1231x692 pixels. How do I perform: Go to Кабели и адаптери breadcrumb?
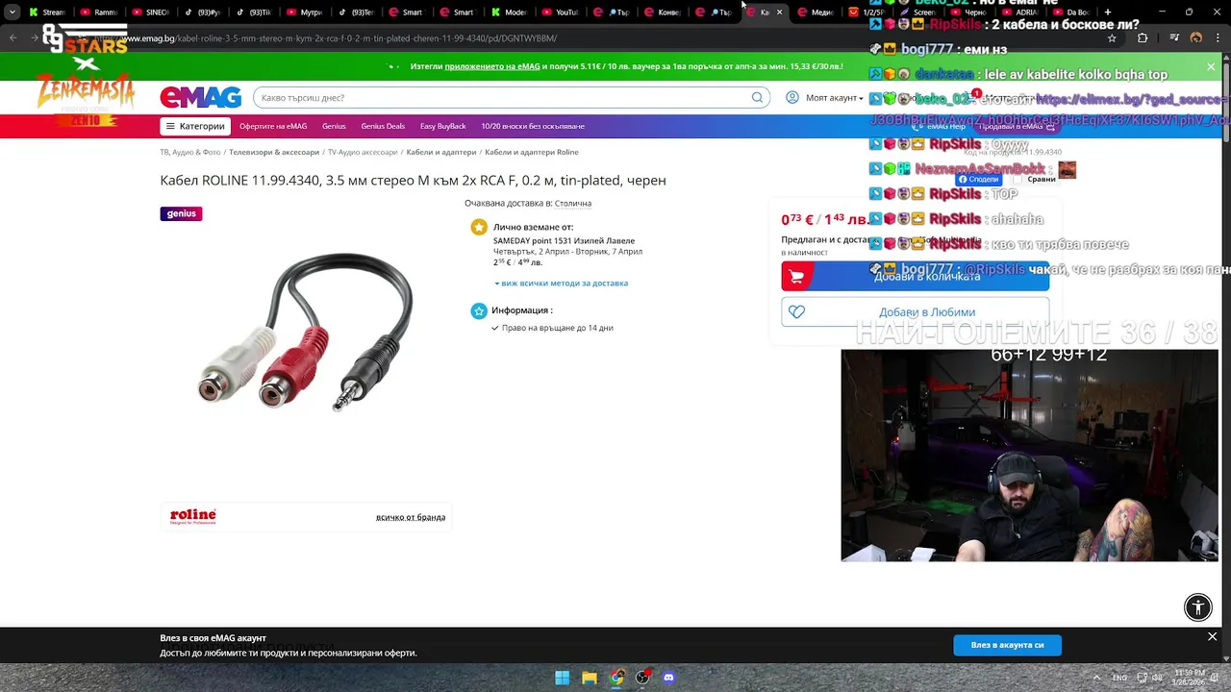click(441, 152)
